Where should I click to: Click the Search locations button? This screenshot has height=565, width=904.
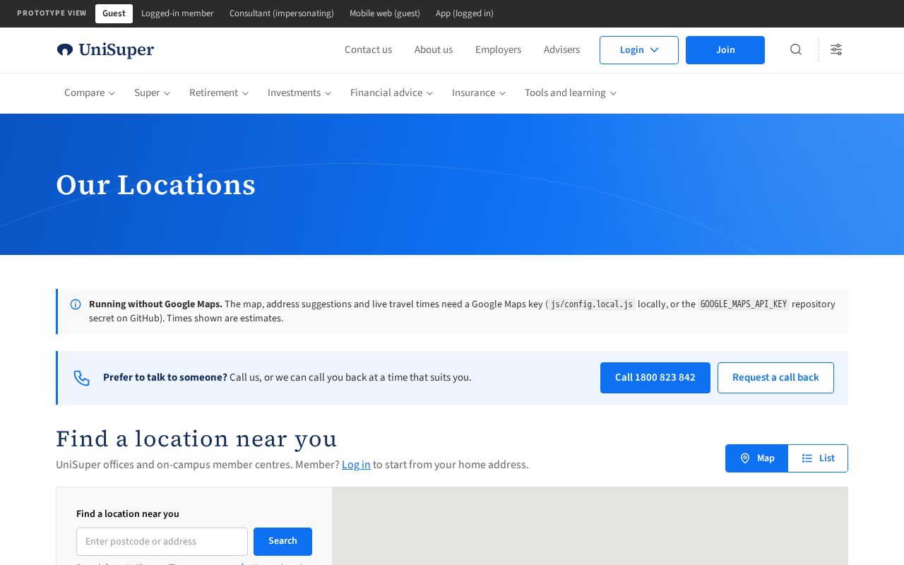tap(282, 541)
